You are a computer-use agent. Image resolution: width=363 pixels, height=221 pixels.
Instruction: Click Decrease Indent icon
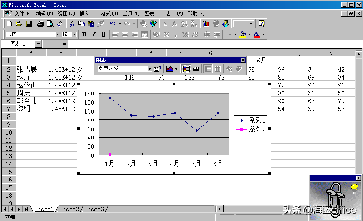[207, 34]
